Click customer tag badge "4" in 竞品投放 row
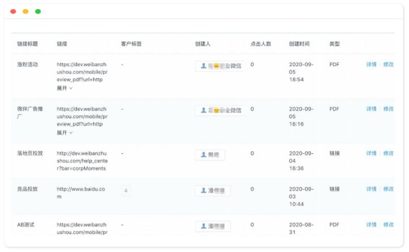This screenshot has height=252, width=409. [x=126, y=191]
